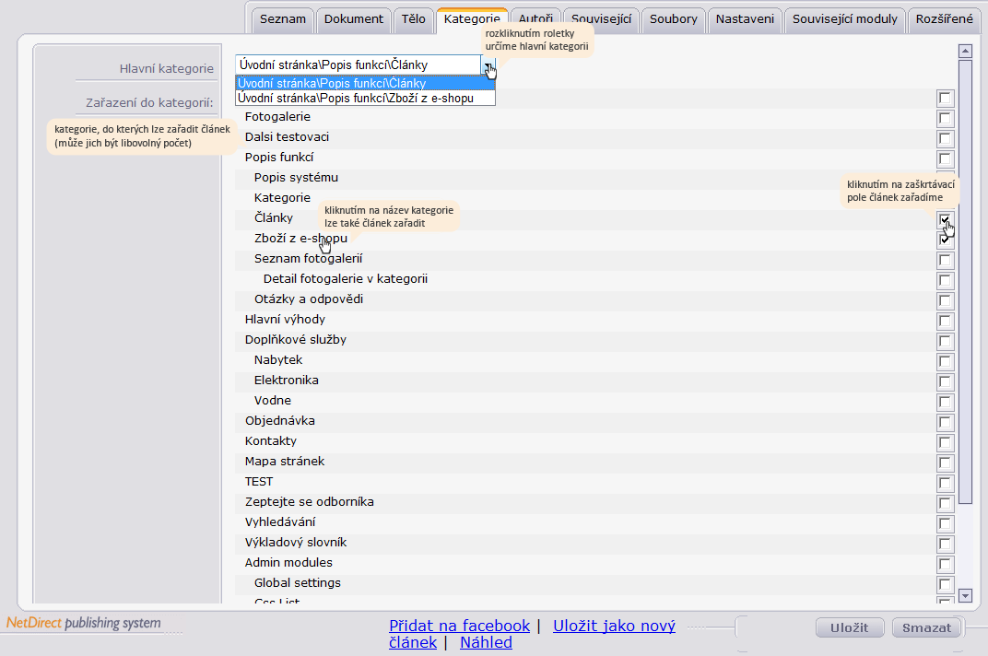Check the Mapa stránek checkbox
This screenshot has height=656, width=988.
coord(945,463)
